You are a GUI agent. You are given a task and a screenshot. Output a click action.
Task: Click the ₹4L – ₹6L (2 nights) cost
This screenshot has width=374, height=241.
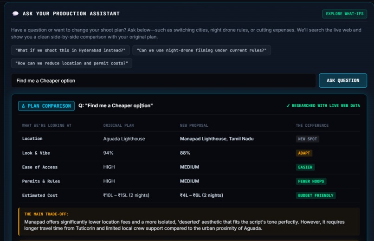pos(201,195)
